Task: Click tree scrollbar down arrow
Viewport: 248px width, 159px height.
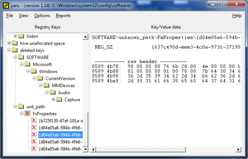Action: [x=86, y=149]
